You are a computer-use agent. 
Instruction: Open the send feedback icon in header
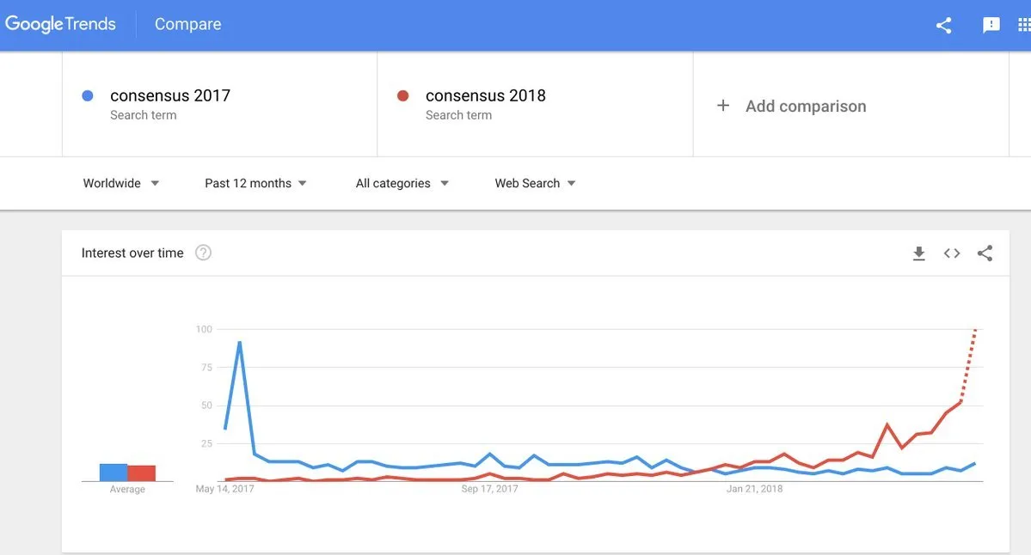(x=991, y=26)
